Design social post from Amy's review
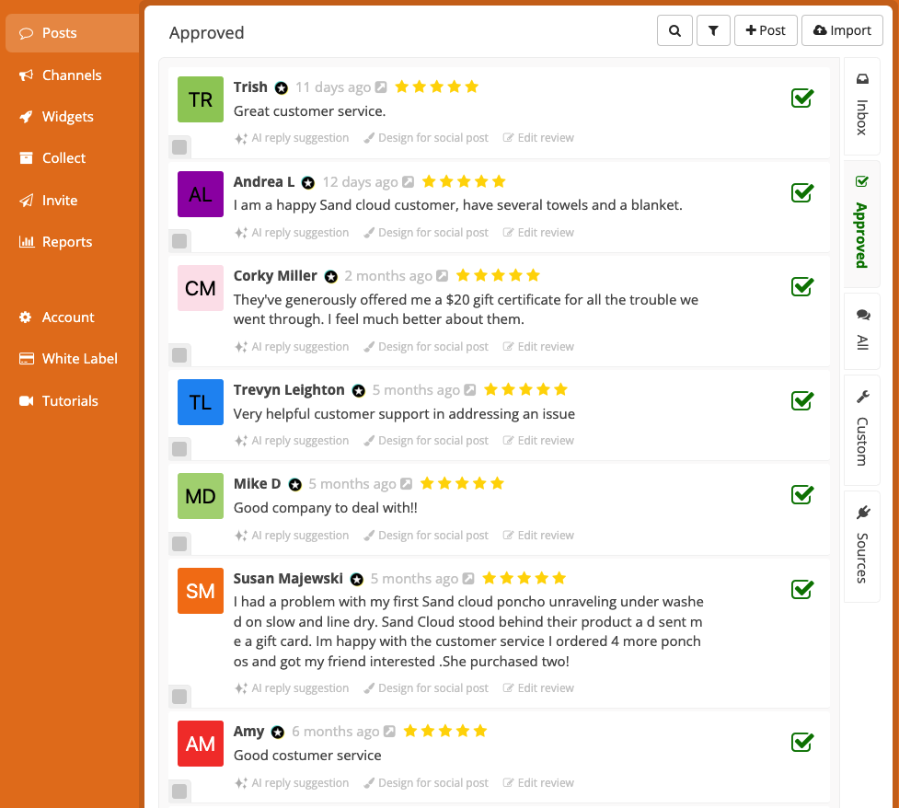This screenshot has height=808, width=899. point(426,783)
